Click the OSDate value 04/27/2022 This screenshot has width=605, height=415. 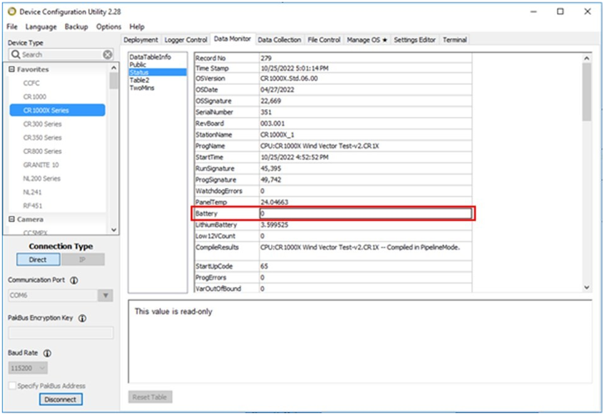[x=277, y=90]
